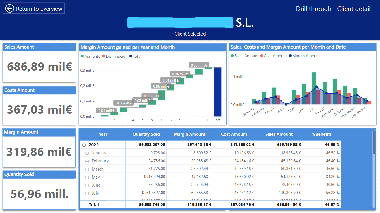Sort by Quantity Sold column header
Viewport: 380px width, 213px height.
pos(146,134)
